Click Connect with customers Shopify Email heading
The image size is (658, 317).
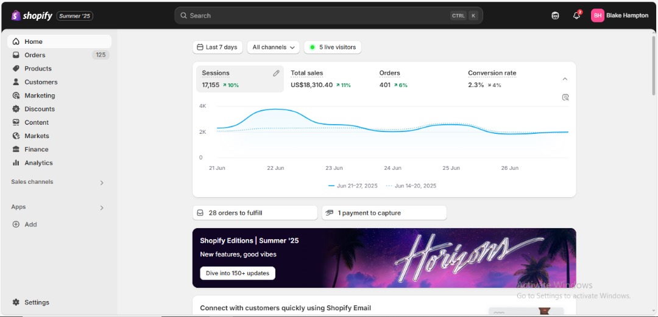click(x=285, y=308)
